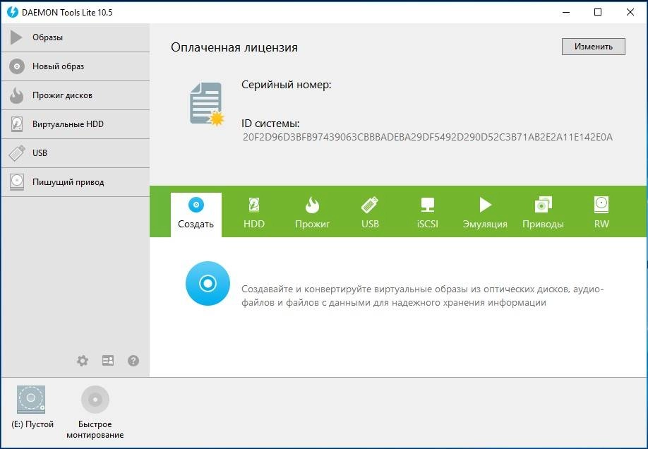Click the Новый образ disc icon
648x449 pixels.
point(17,66)
